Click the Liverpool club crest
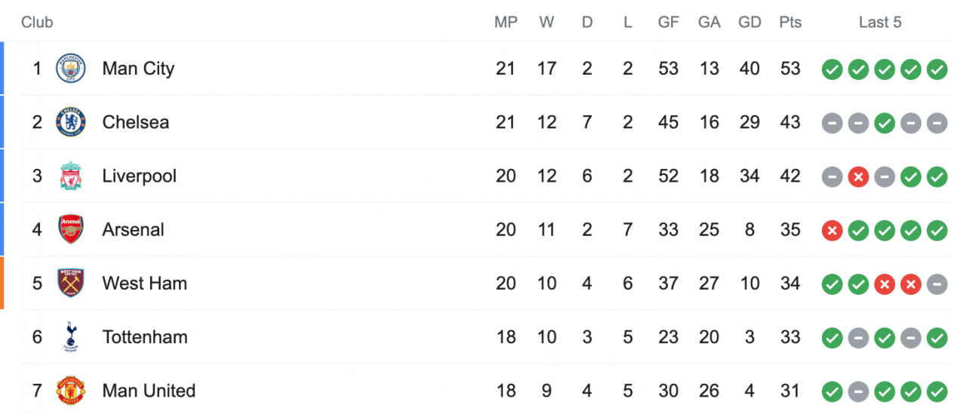 [71, 176]
